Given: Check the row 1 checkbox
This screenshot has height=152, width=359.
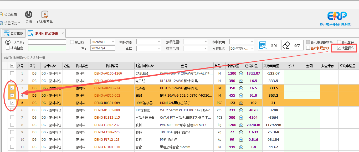Looking at the screenshot, I should coord(12,74).
